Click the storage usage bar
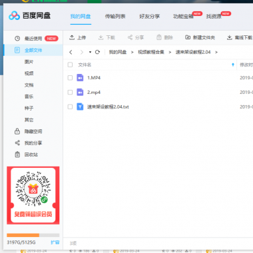The height and width of the screenshot is (253, 253). pyautogui.click(x=33, y=235)
